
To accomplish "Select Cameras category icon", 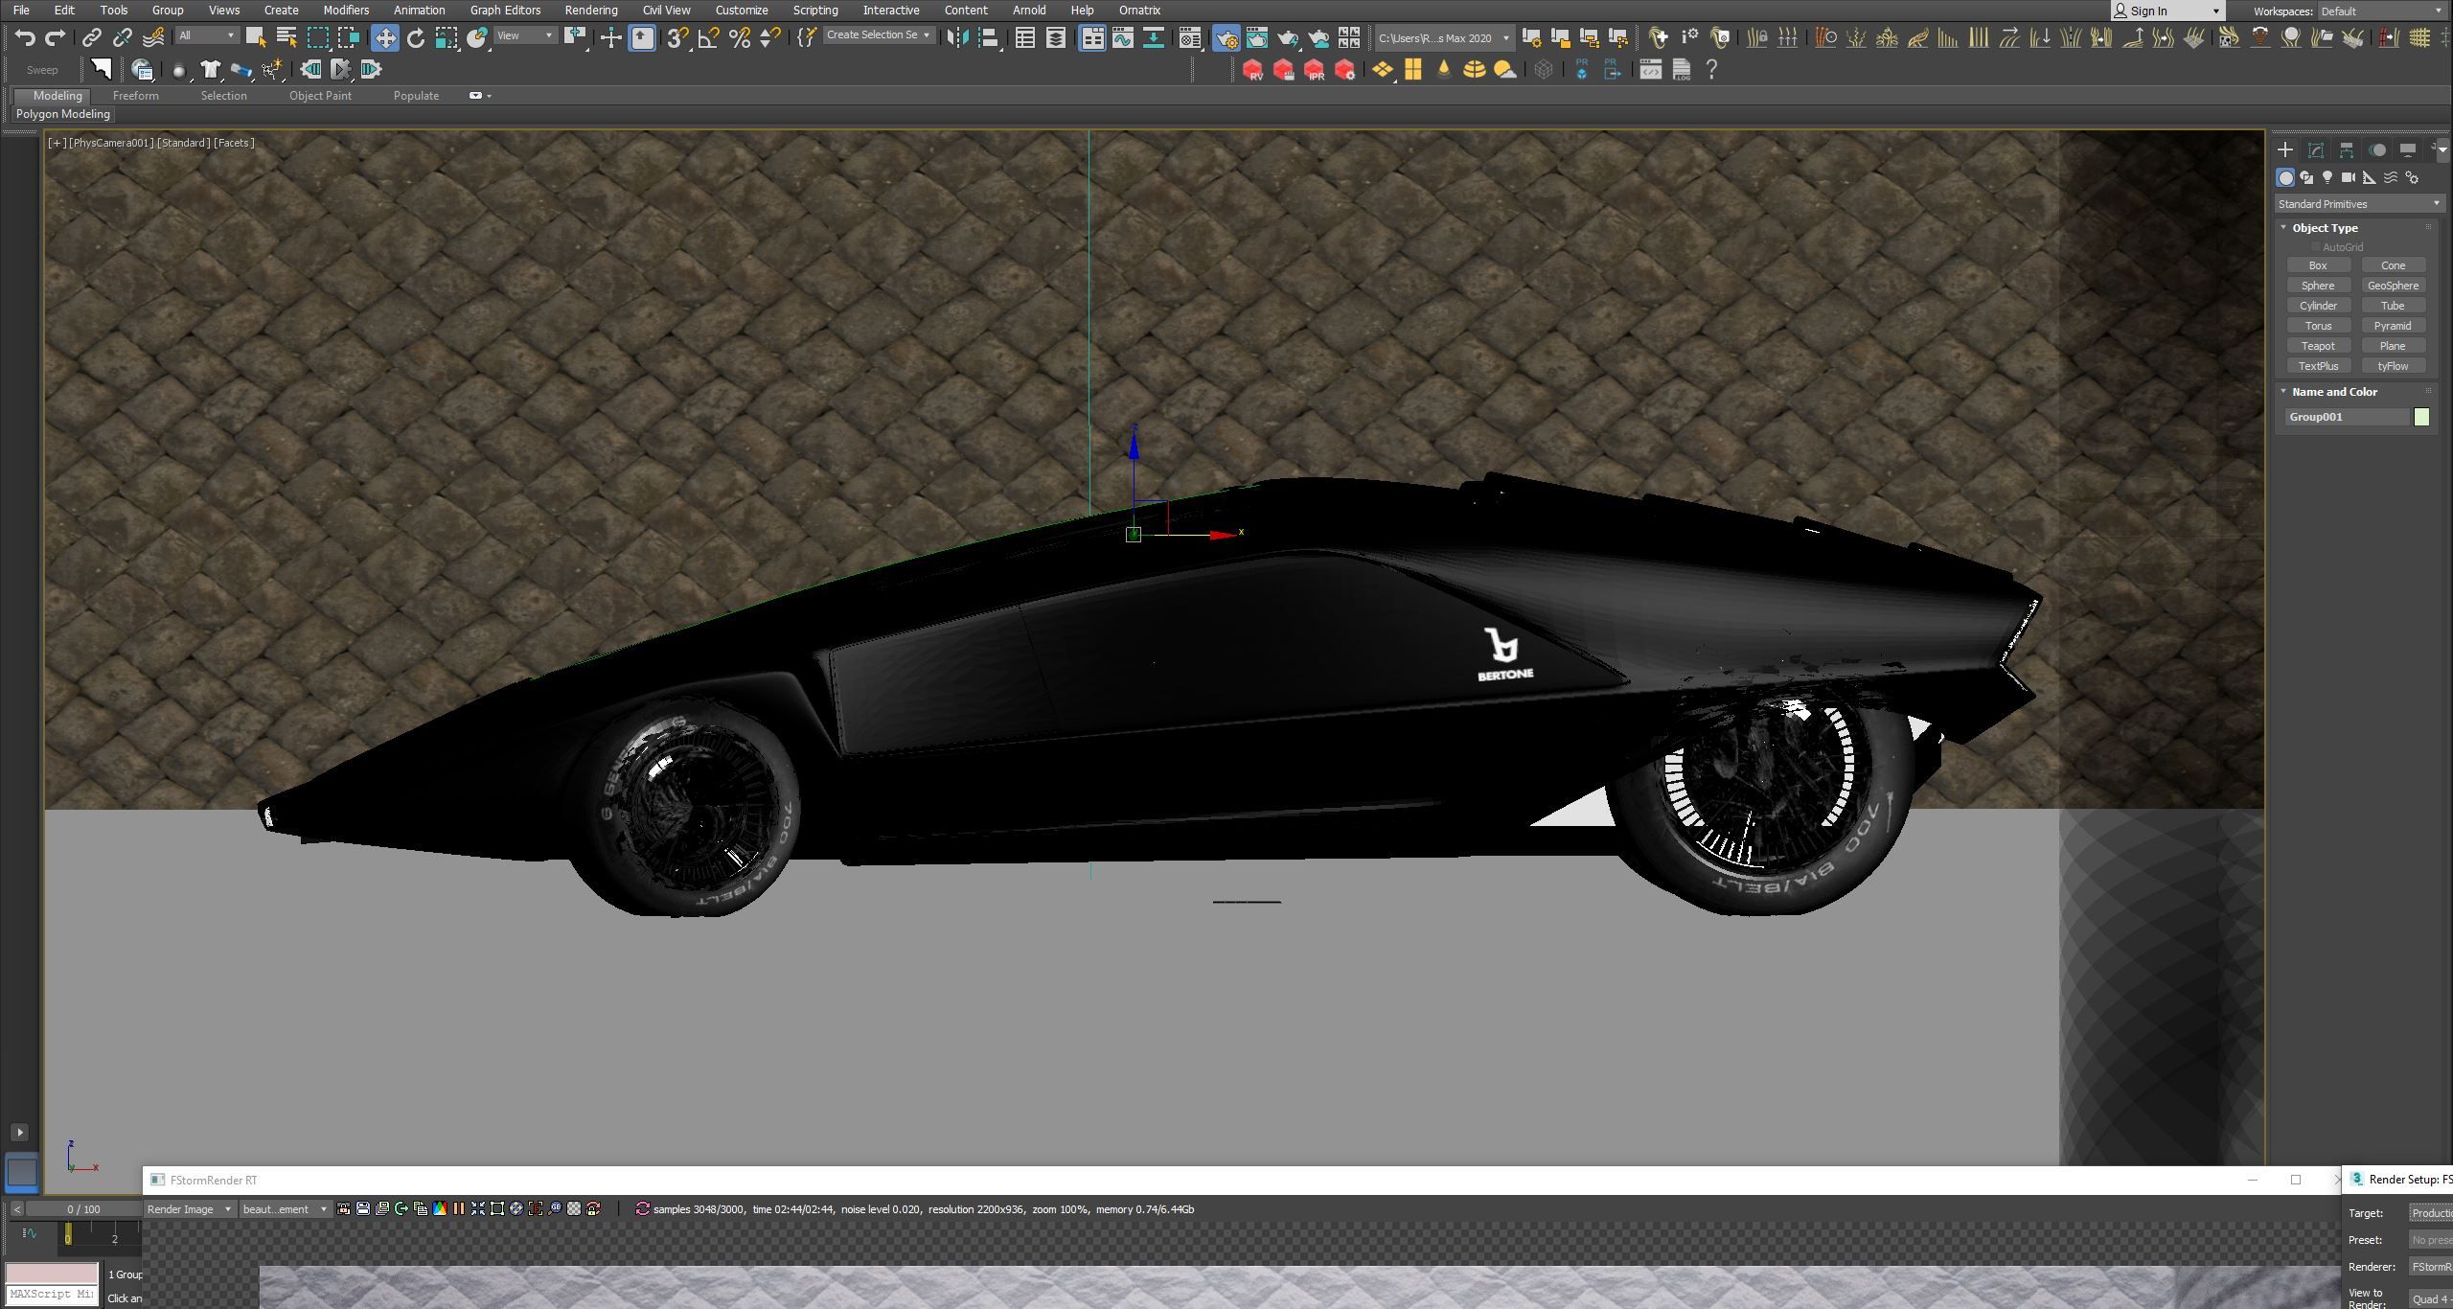I will coord(2349,177).
